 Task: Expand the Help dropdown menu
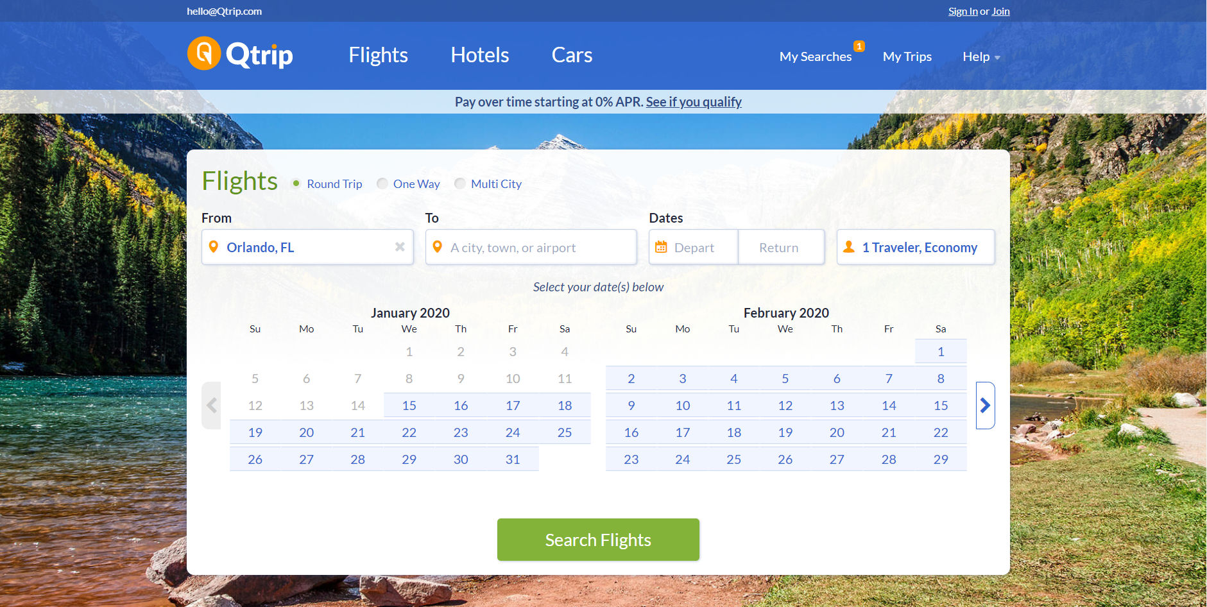981,56
